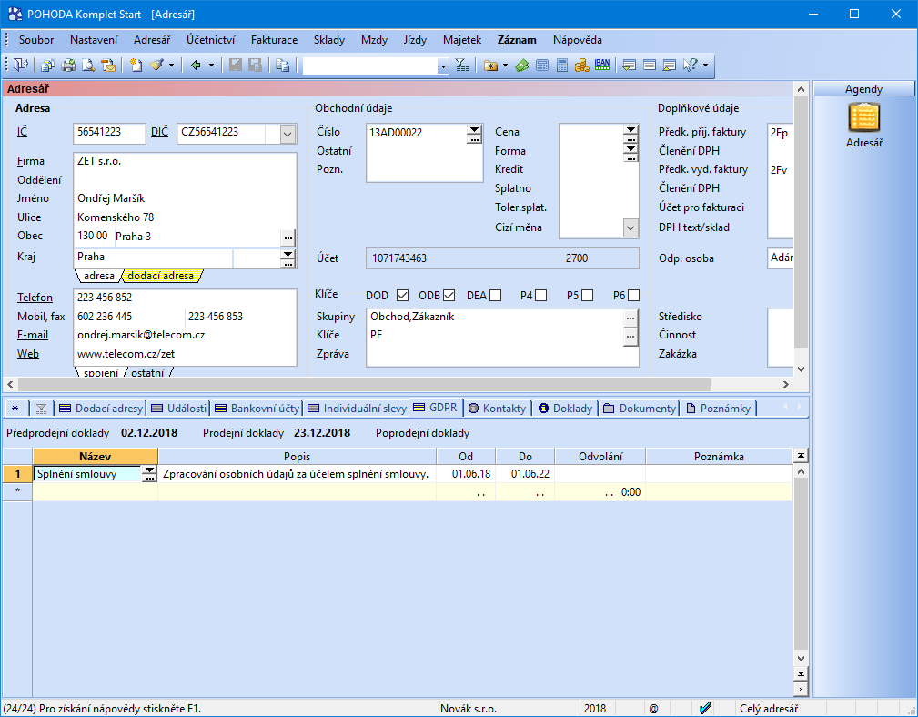Image resolution: width=918 pixels, height=717 pixels.
Task: Click the IBAN icon in the toolbar
Action: tap(602, 65)
